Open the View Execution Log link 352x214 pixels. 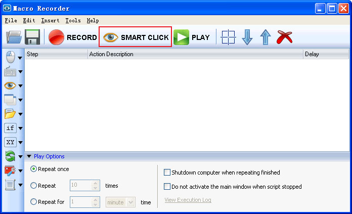coord(188,200)
